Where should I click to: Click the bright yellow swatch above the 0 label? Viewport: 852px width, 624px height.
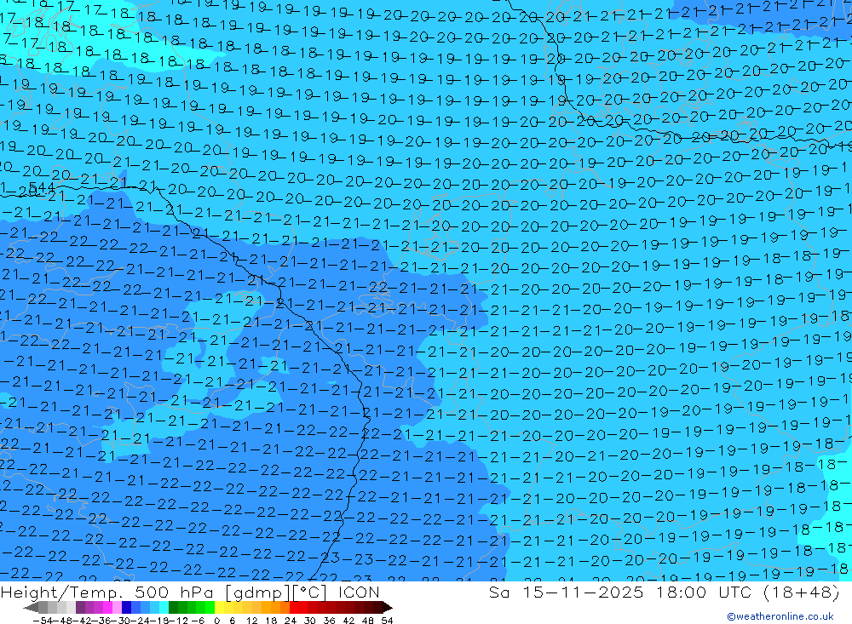220,607
